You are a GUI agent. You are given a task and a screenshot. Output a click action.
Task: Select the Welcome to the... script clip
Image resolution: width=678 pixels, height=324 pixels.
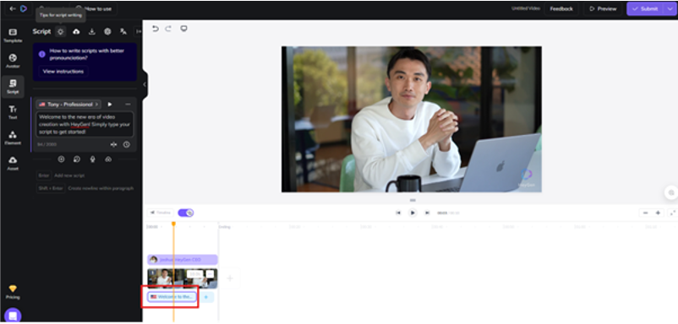tap(172, 297)
